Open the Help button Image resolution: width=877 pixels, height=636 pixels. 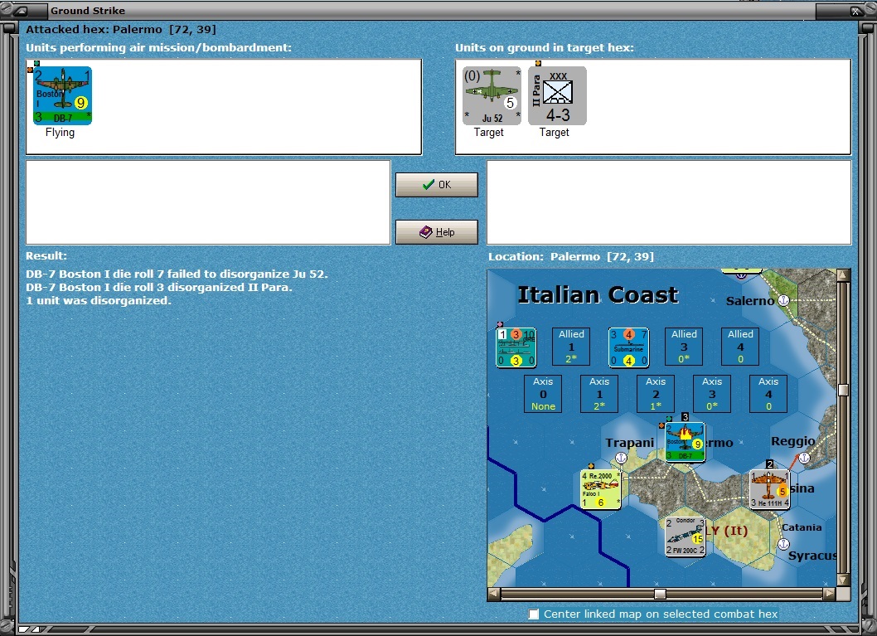pyautogui.click(x=436, y=231)
